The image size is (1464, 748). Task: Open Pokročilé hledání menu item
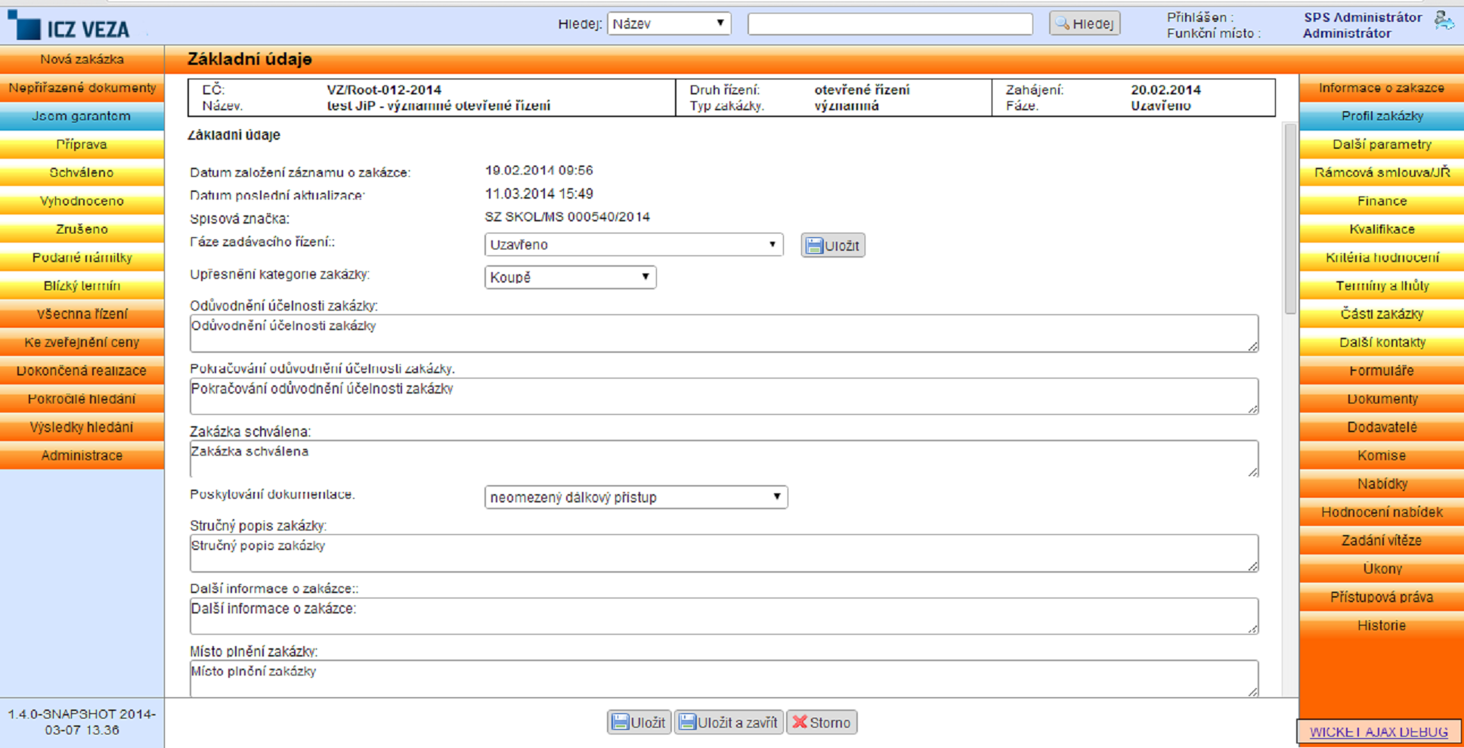point(82,399)
